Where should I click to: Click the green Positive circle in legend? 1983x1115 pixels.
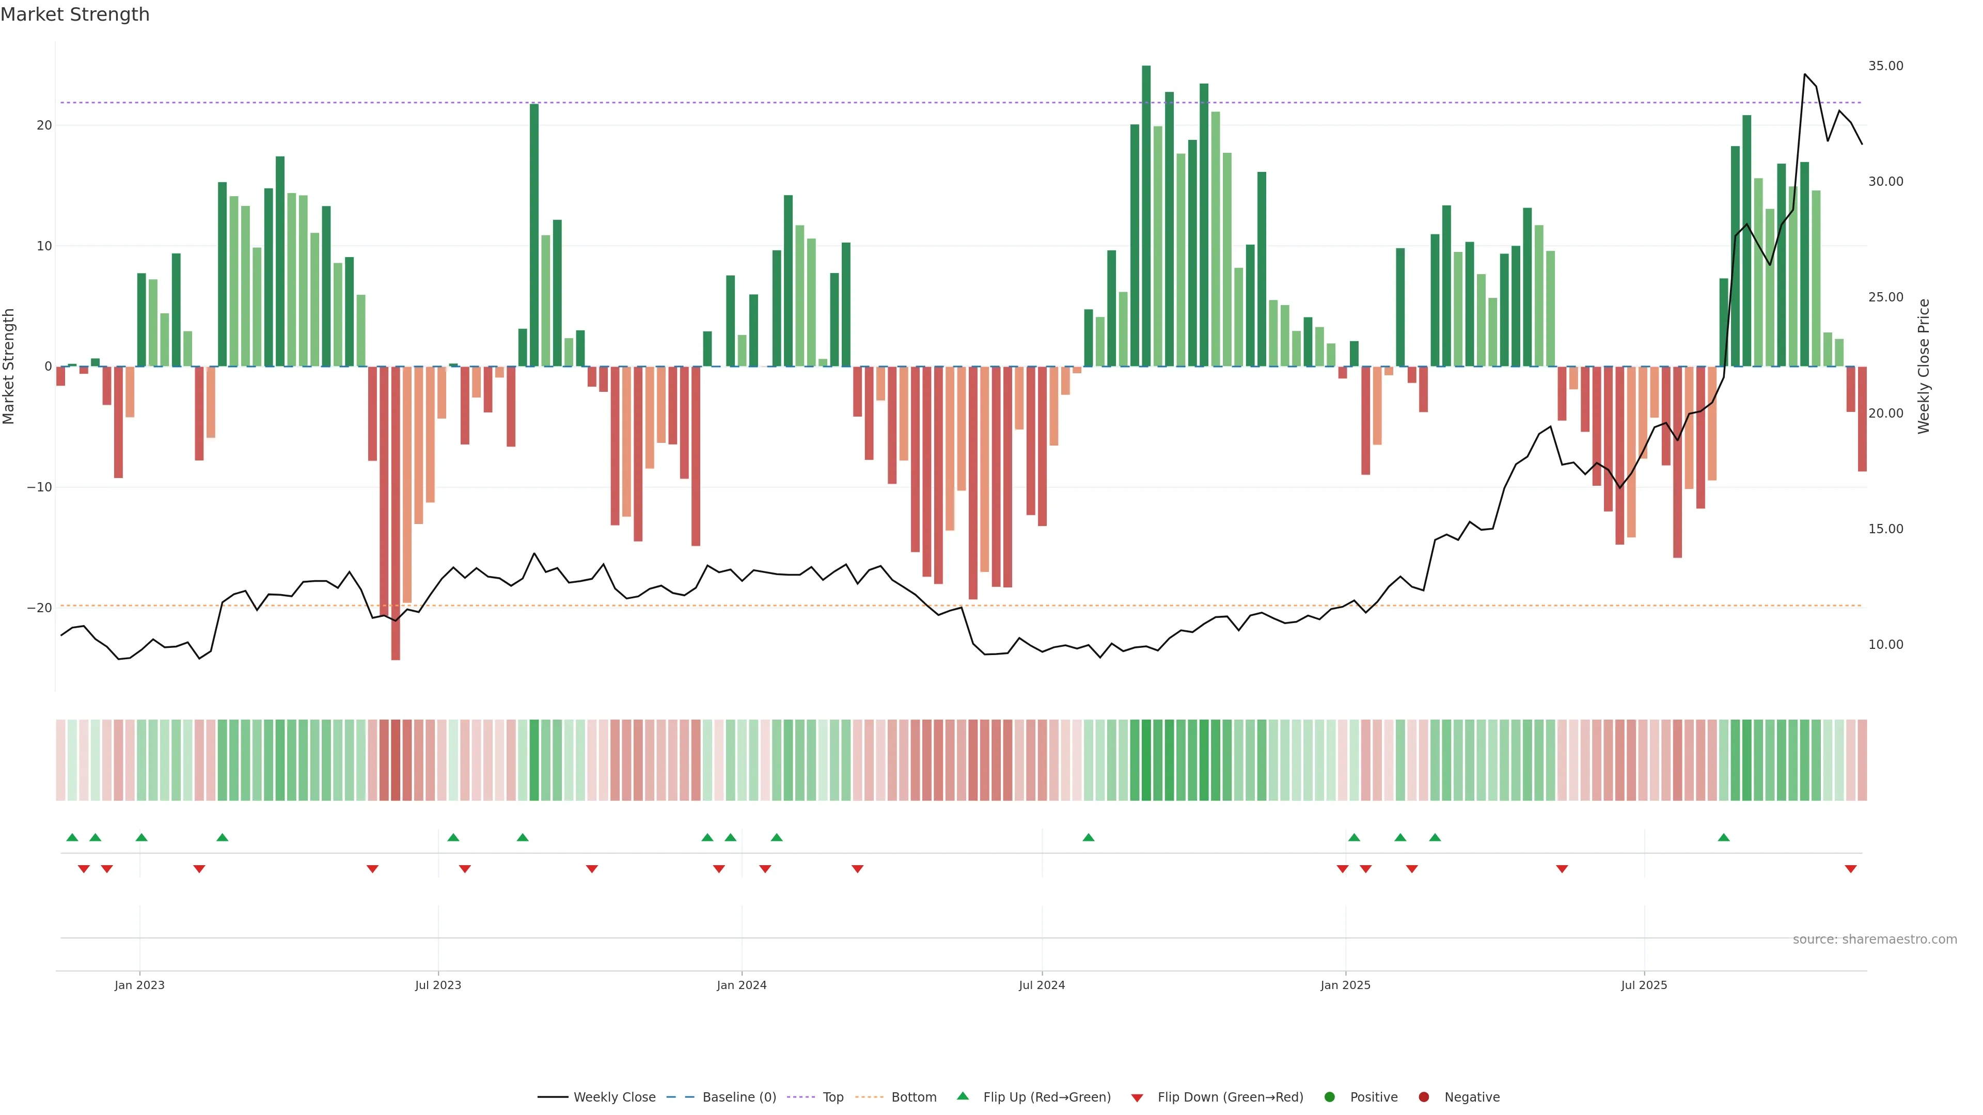(x=1329, y=1097)
